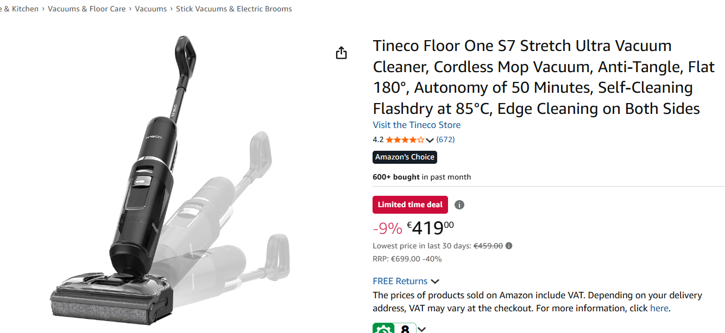
Task: Select the red Limited time deal badge
Action: point(410,205)
